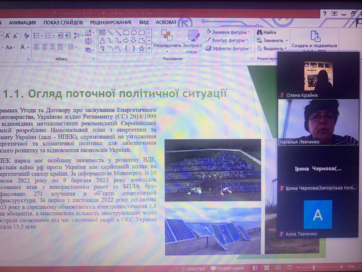Toggle bulleted list formatting
Image resolution: width=362 pixels, height=272 pixels.
(x=36, y=35)
